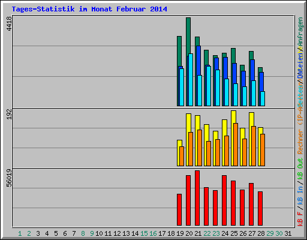This screenshot has height=240, width=307.
Task: Click the yellow visits bar for day 25
Action: 233,117
